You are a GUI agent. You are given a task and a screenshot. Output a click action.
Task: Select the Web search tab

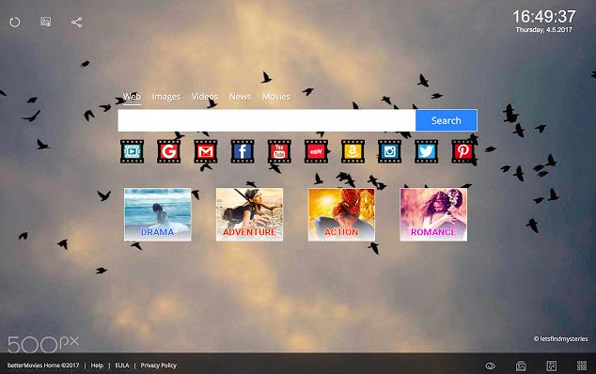132,97
